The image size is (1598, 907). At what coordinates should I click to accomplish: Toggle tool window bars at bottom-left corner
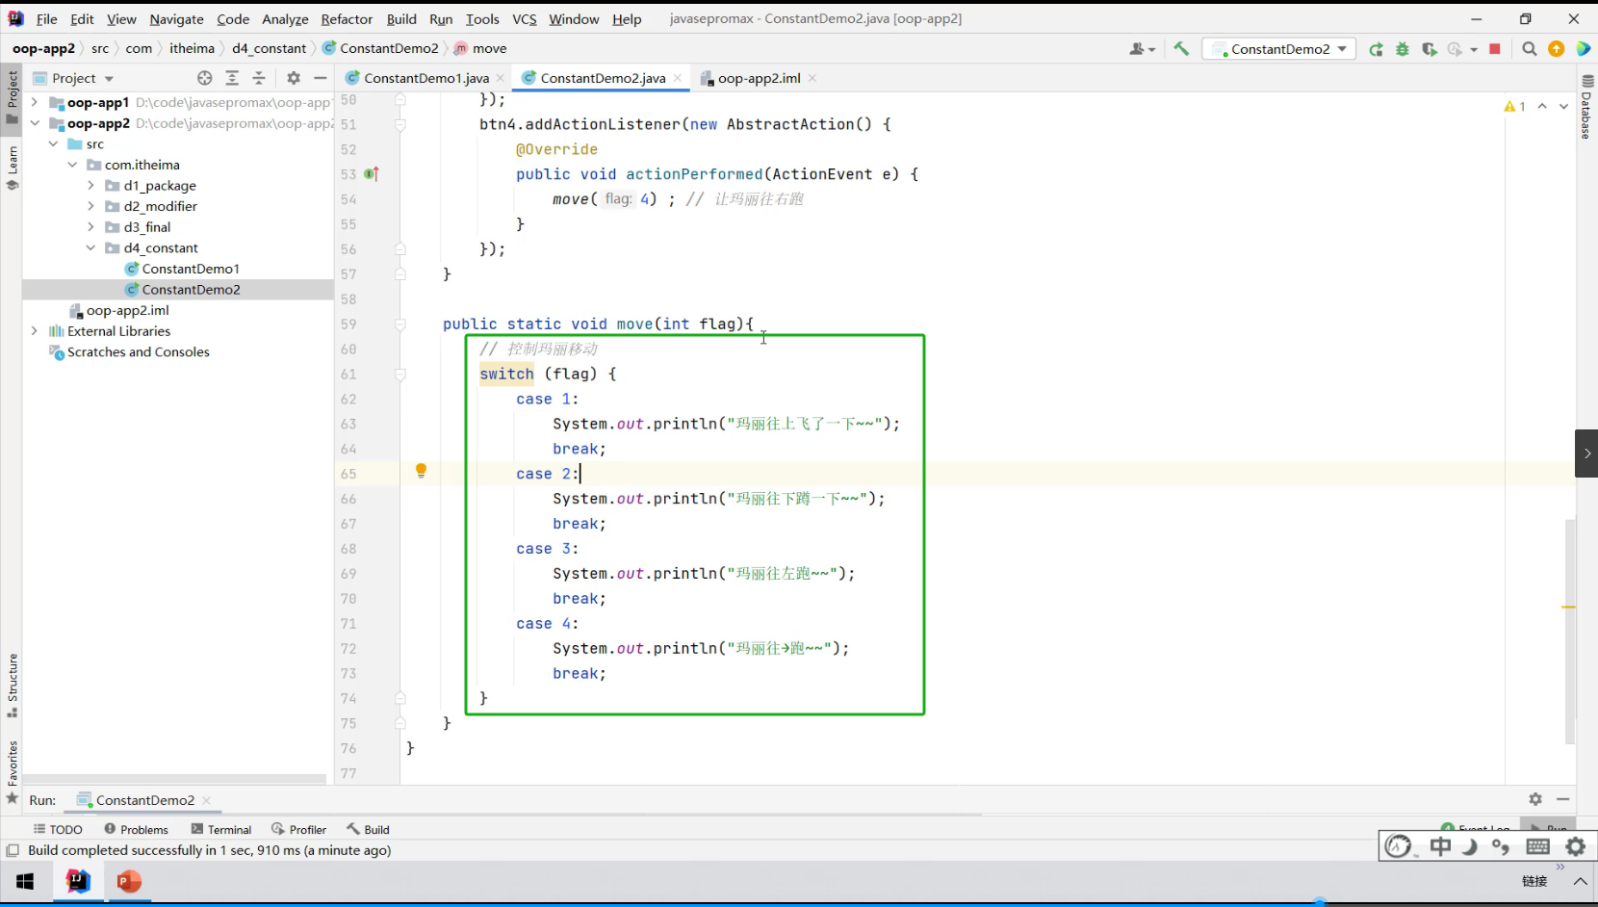13,850
